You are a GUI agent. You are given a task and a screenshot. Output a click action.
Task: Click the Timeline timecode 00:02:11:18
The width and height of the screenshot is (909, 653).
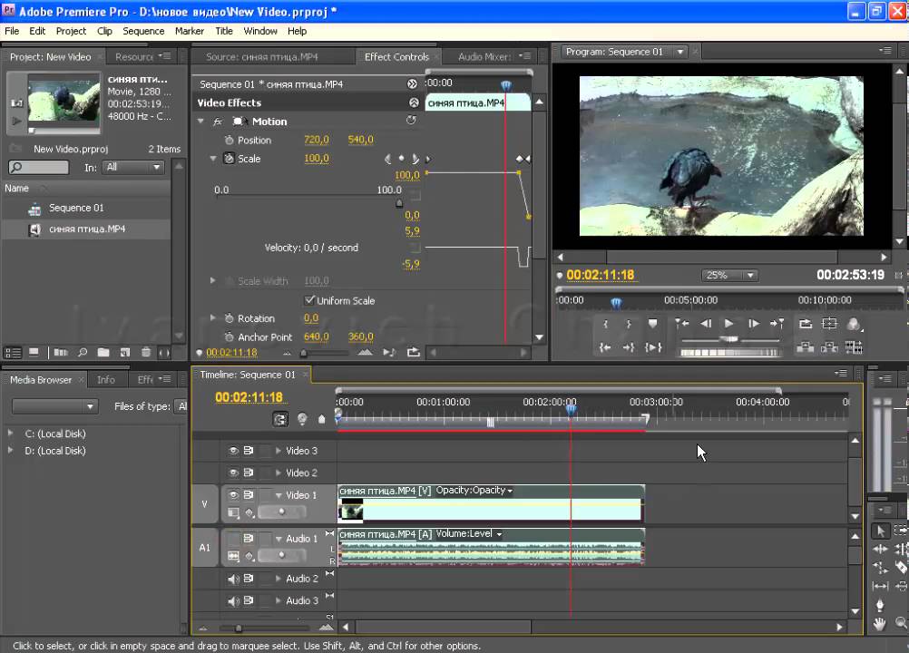tap(249, 397)
